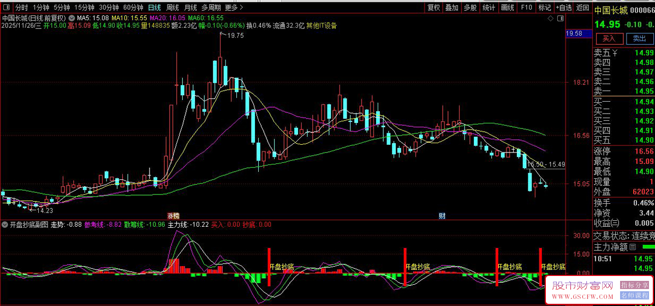
Task: Click 买五 bid price 14.90
Action: tap(644, 140)
